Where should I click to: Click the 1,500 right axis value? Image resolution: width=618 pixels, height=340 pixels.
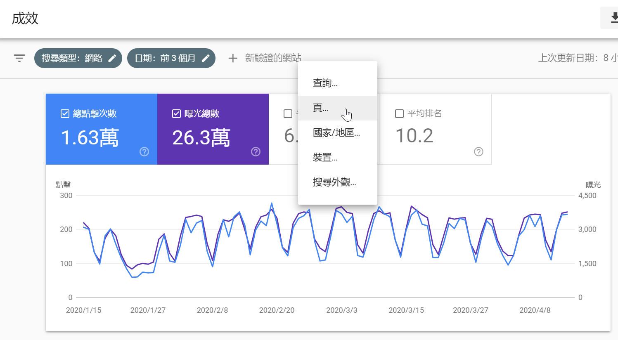pyautogui.click(x=587, y=264)
